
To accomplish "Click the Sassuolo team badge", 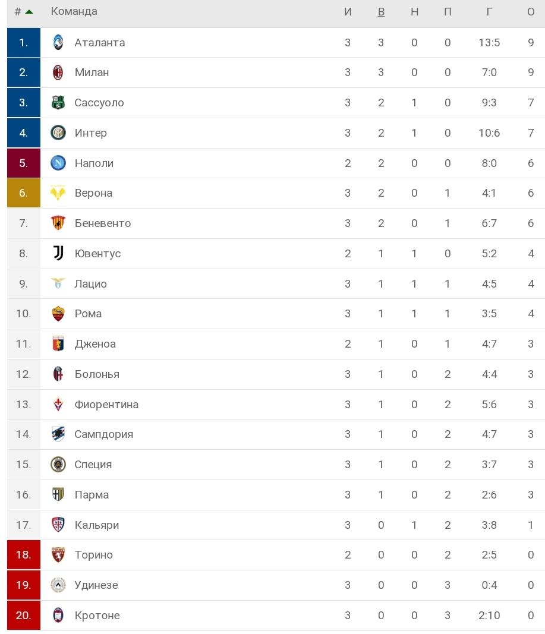I will (x=57, y=102).
